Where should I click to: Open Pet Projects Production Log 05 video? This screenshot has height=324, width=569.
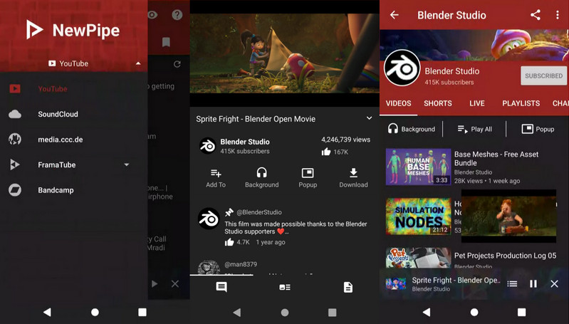point(505,256)
